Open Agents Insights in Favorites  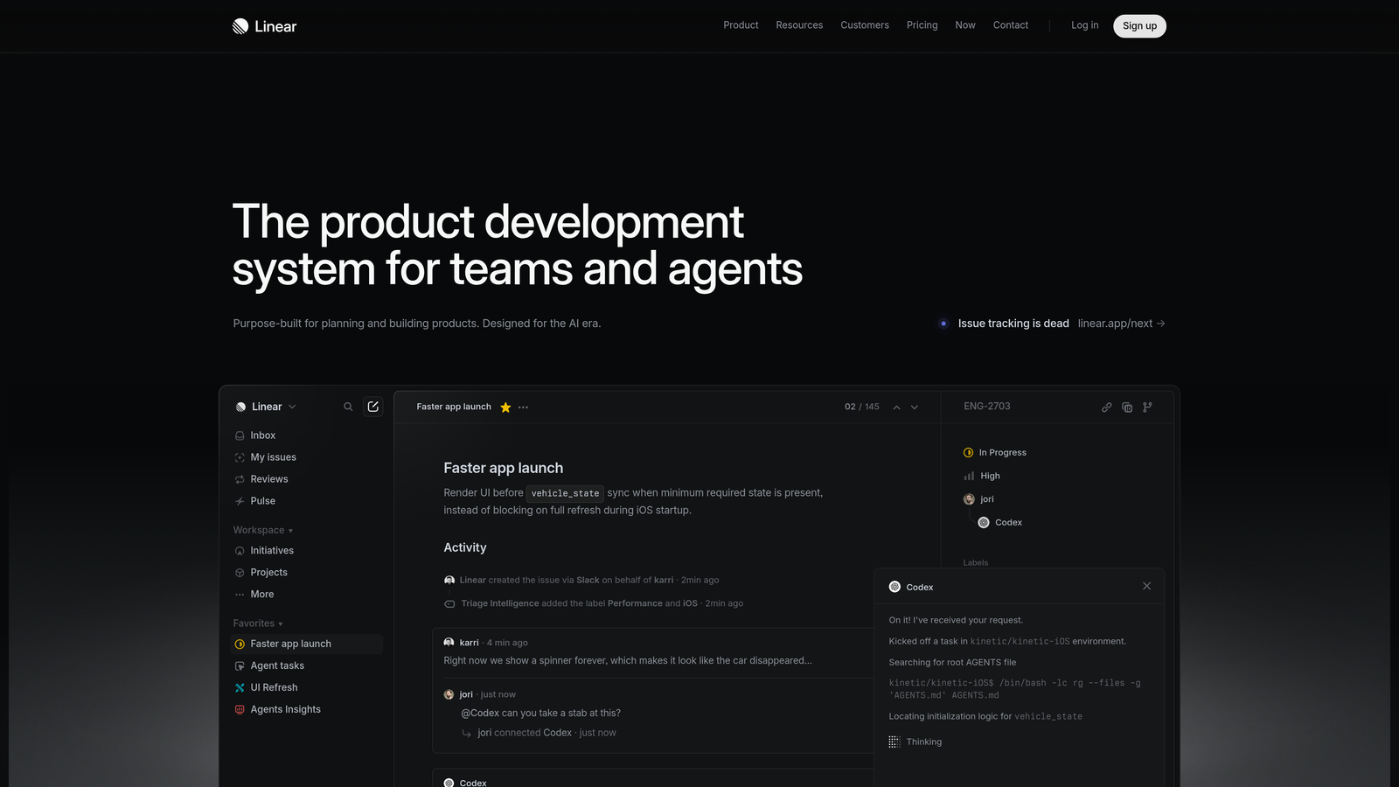tap(285, 709)
